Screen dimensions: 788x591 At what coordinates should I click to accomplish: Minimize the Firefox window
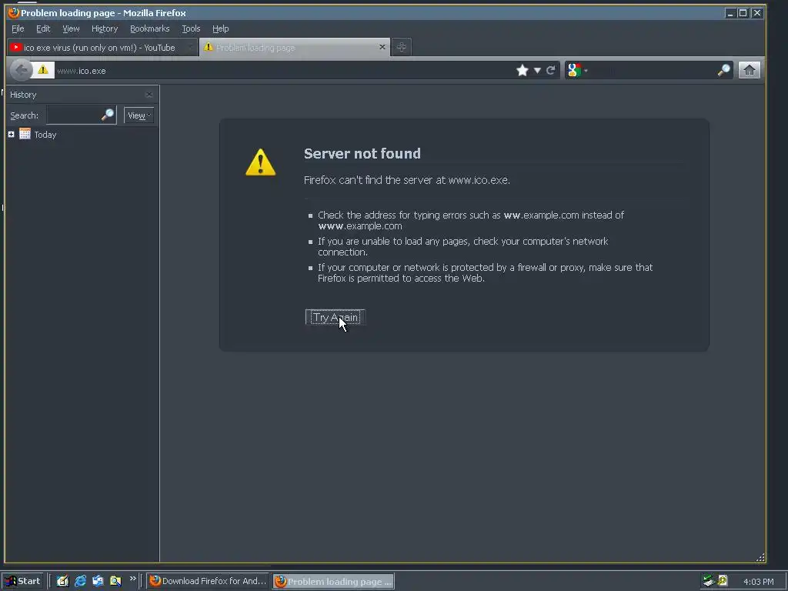[730, 13]
